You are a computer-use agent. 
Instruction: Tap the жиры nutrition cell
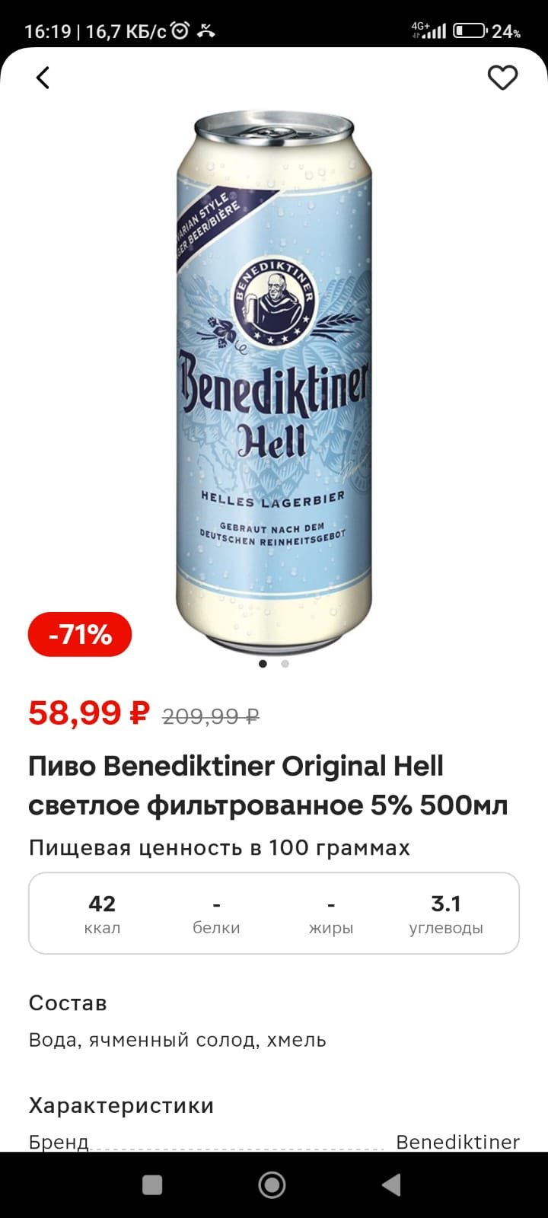point(331,913)
